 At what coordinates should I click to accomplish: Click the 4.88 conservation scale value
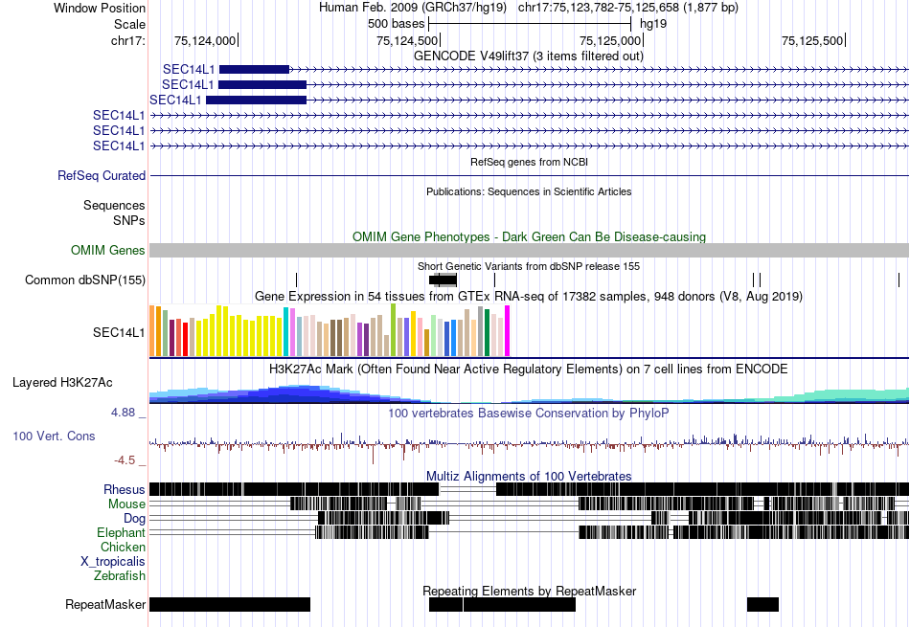pyautogui.click(x=123, y=413)
